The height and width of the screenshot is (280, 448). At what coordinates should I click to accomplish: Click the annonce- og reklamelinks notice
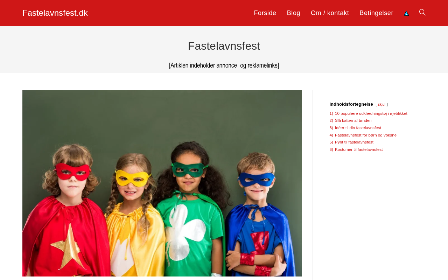(x=224, y=65)
